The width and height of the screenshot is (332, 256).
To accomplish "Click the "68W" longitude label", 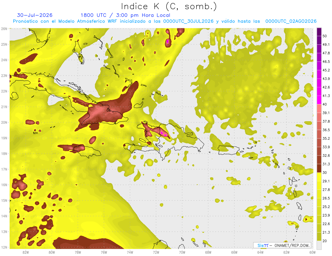I will click(x=208, y=252).
